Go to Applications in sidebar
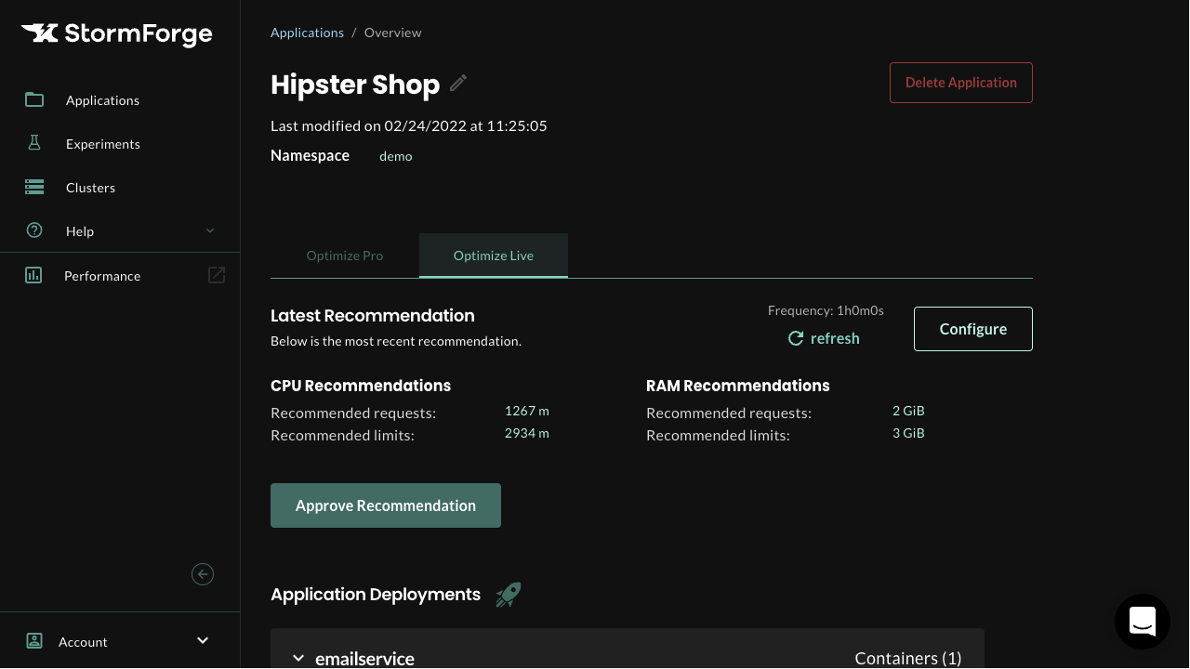Viewport: 1190px width, 669px height. [102, 100]
